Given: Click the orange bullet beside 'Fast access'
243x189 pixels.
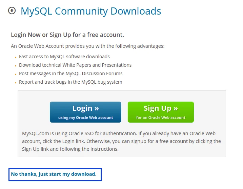Looking at the screenshot, I should [16, 58].
